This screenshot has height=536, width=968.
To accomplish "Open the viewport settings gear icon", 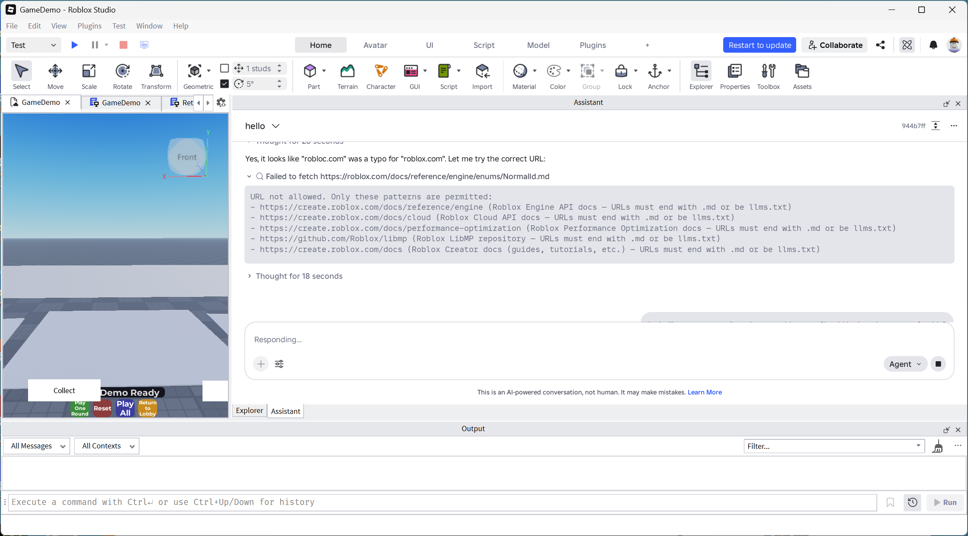I will [x=221, y=102].
